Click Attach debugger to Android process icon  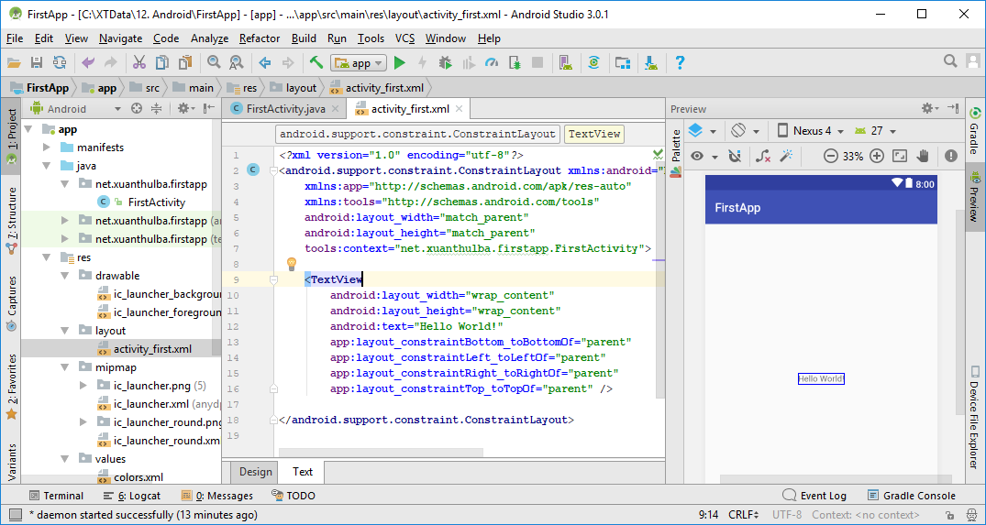(515, 63)
